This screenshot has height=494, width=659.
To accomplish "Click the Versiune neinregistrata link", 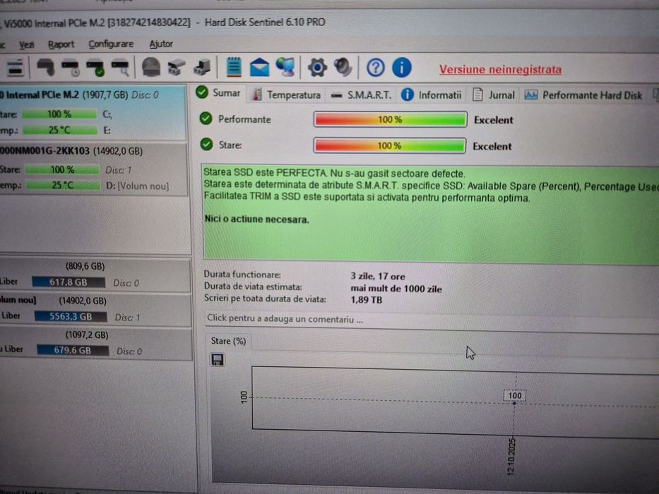I will point(500,69).
